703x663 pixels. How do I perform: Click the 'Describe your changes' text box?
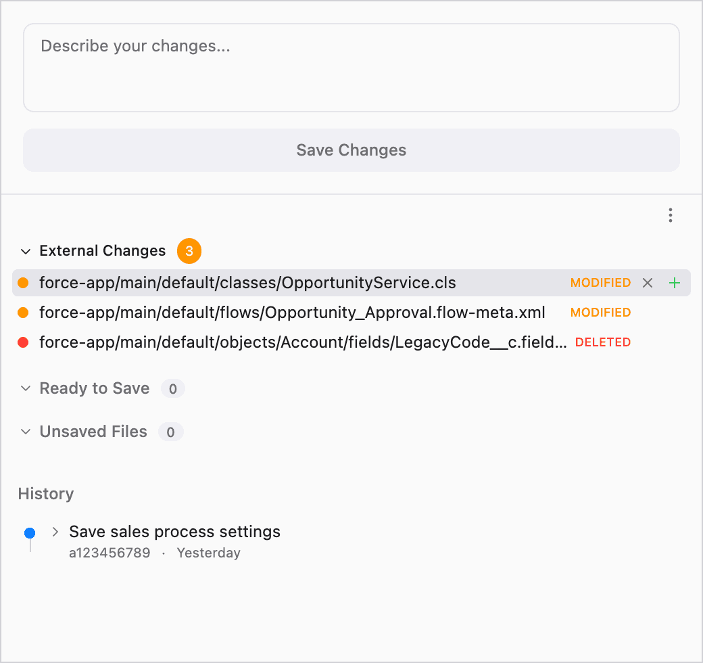[351, 68]
